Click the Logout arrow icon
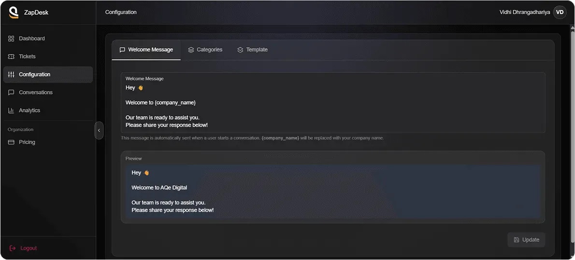Image resolution: width=575 pixels, height=260 pixels. 13,248
